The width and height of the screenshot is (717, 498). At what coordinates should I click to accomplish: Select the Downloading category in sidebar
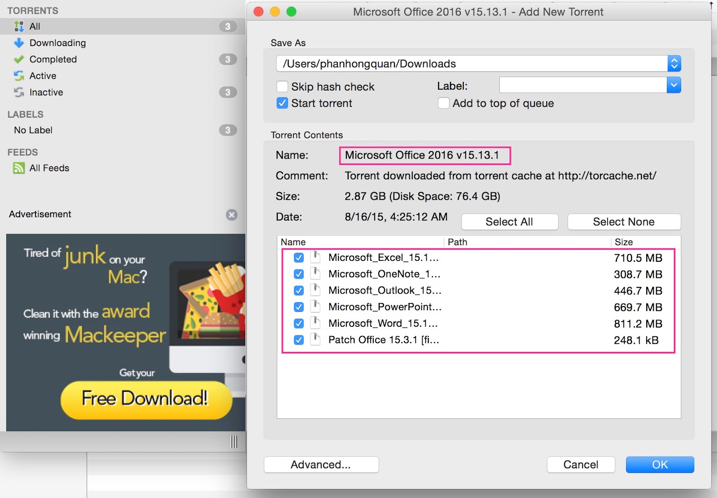coord(123,43)
